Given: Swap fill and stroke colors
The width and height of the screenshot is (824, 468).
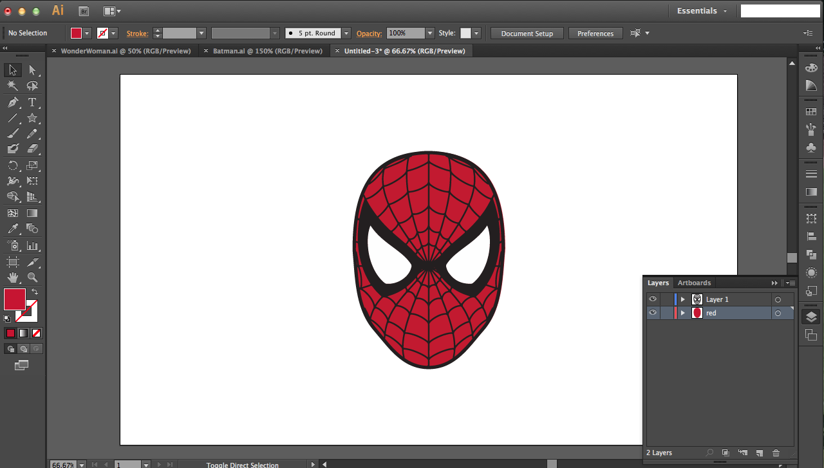Looking at the screenshot, I should (x=35, y=292).
